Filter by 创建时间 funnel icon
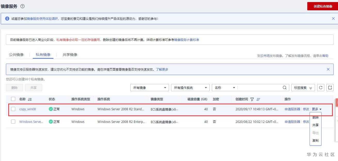The height and width of the screenshot is (161, 338). (x=252, y=99)
